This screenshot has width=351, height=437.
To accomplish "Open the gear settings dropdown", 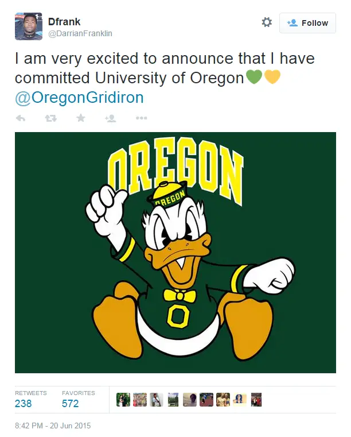I will tap(267, 22).
